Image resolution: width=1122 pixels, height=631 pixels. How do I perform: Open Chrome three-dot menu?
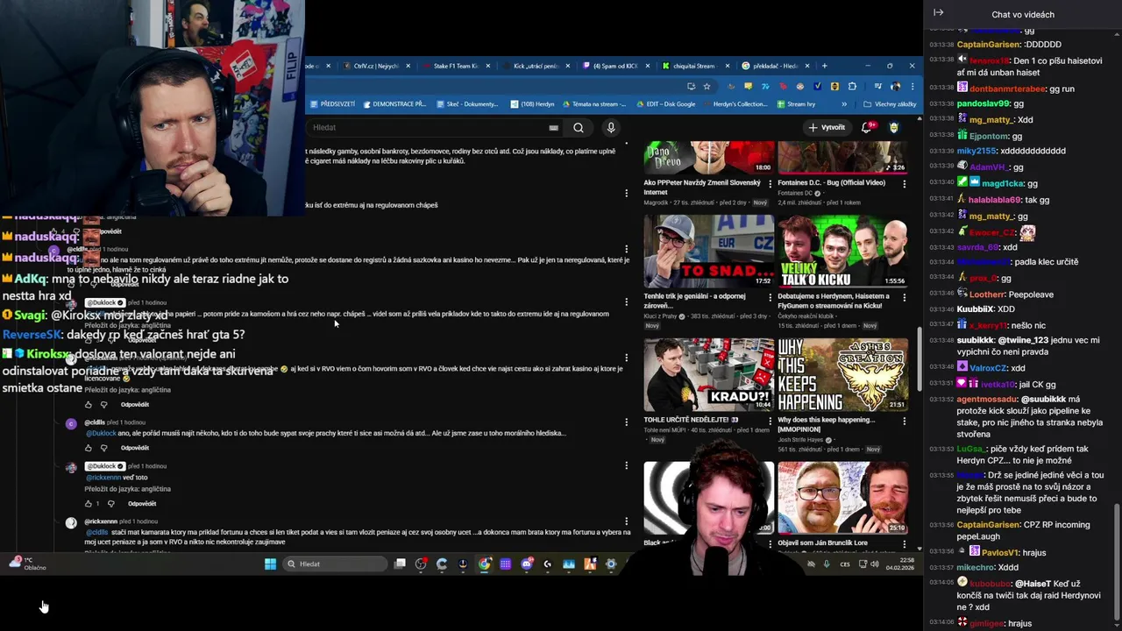tap(912, 86)
